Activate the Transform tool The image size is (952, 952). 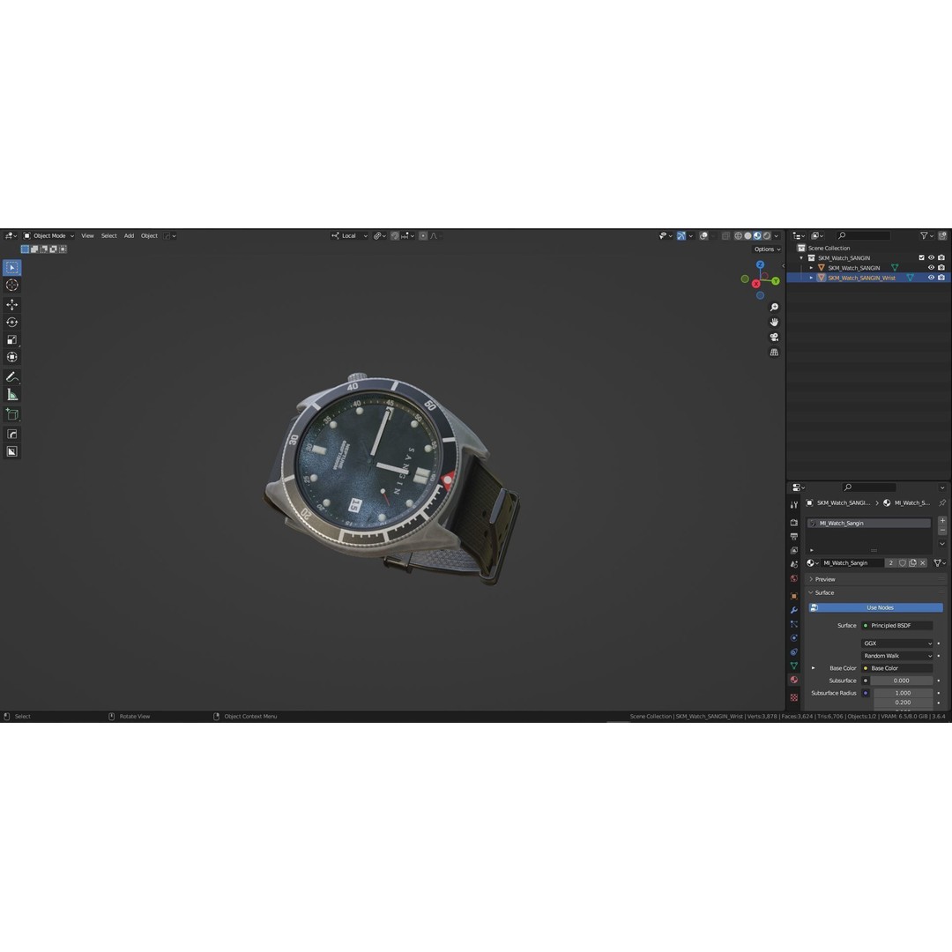click(x=12, y=358)
